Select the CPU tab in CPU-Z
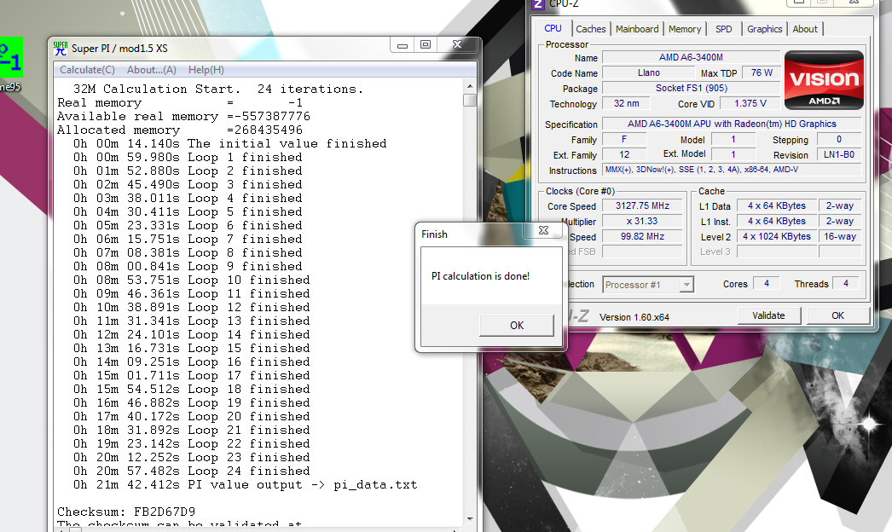Screen dimensions: 892x532 [553, 28]
